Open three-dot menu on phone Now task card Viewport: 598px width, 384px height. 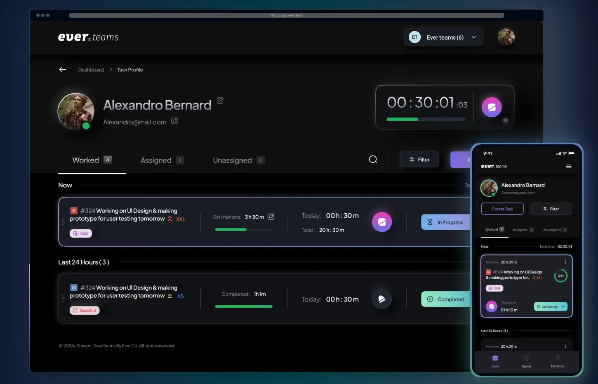[565, 262]
